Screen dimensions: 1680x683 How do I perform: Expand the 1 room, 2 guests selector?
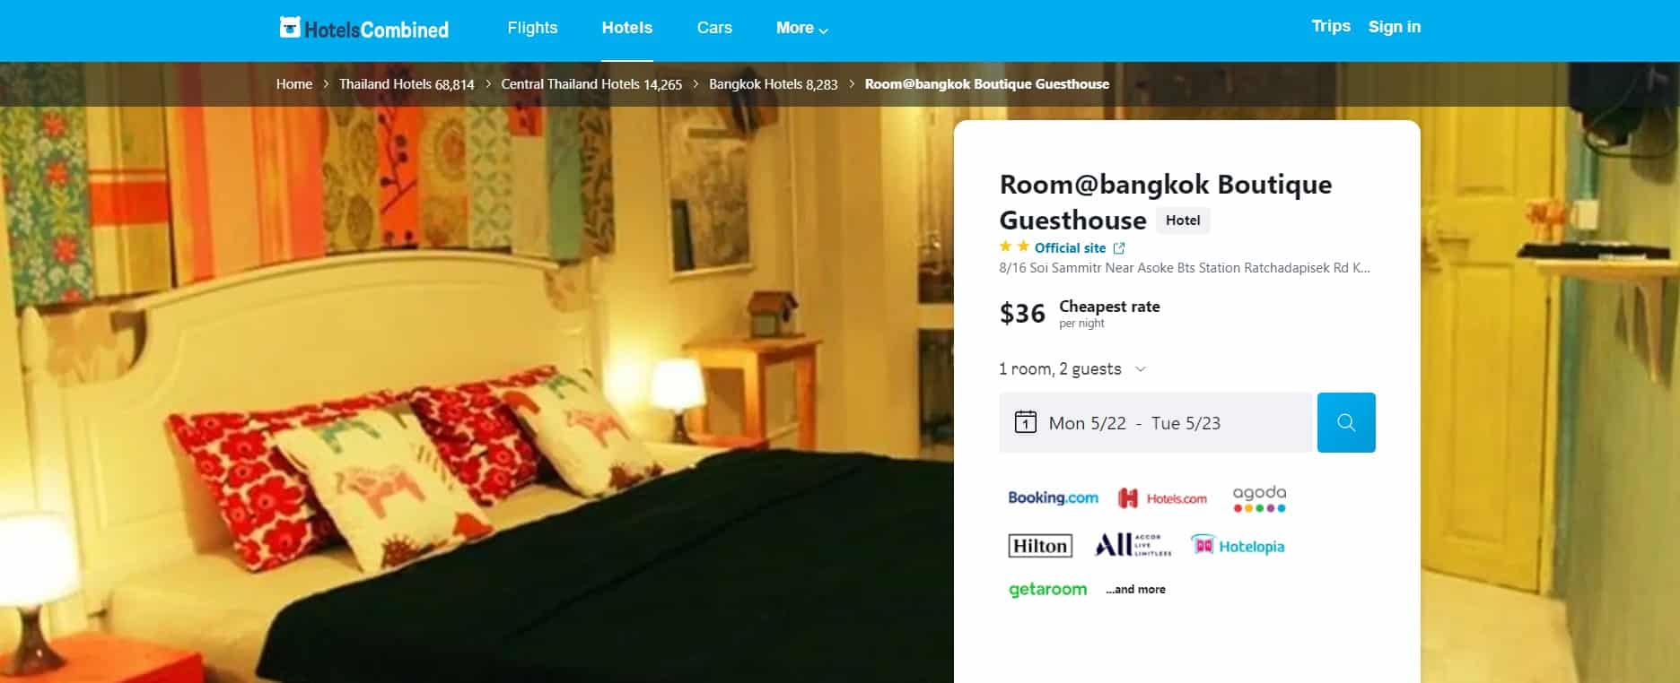point(1072,369)
